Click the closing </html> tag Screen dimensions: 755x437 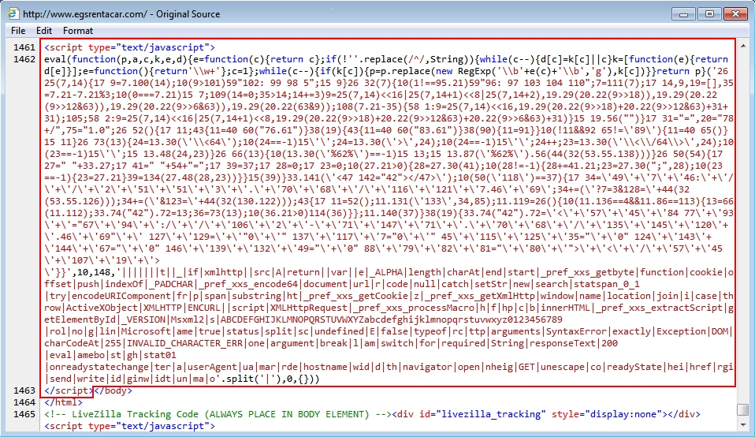coord(64,402)
